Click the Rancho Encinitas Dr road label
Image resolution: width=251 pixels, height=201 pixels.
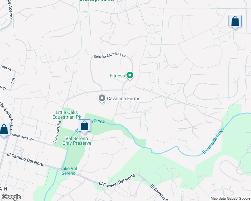110,55
